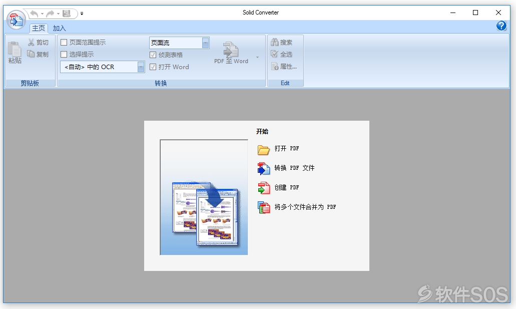Click the 全选 select all button
The width and height of the screenshot is (516, 309).
pyautogui.click(x=282, y=55)
